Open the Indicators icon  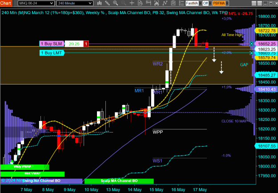pyautogui.click(x=165, y=3)
